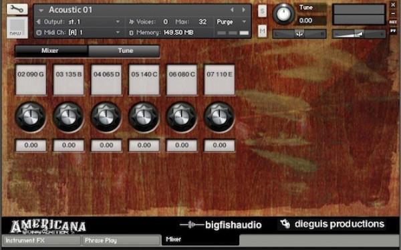Adjust the pan slider in header
Viewport: 401px width, 250px height.
[x=299, y=33]
